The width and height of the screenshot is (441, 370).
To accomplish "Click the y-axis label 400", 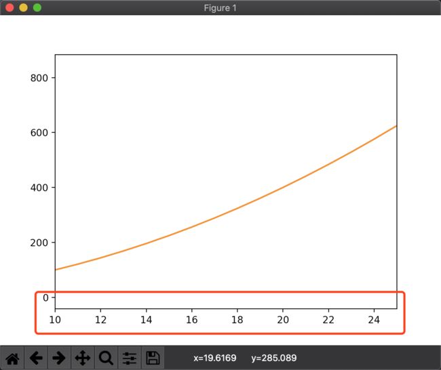I will (x=39, y=188).
